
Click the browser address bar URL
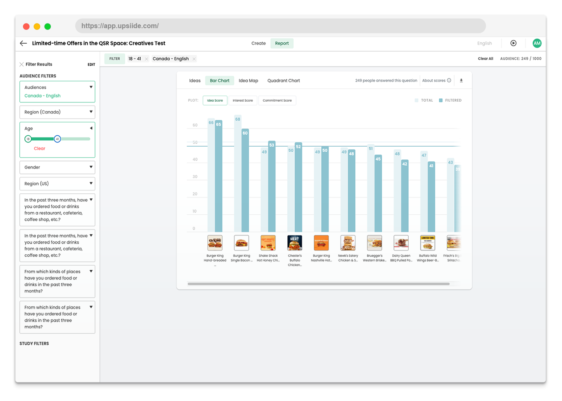(x=120, y=26)
